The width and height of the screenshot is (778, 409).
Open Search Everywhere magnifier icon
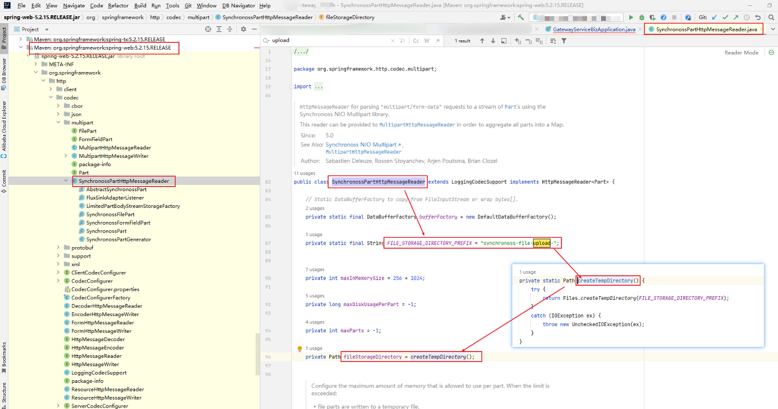pos(771,17)
